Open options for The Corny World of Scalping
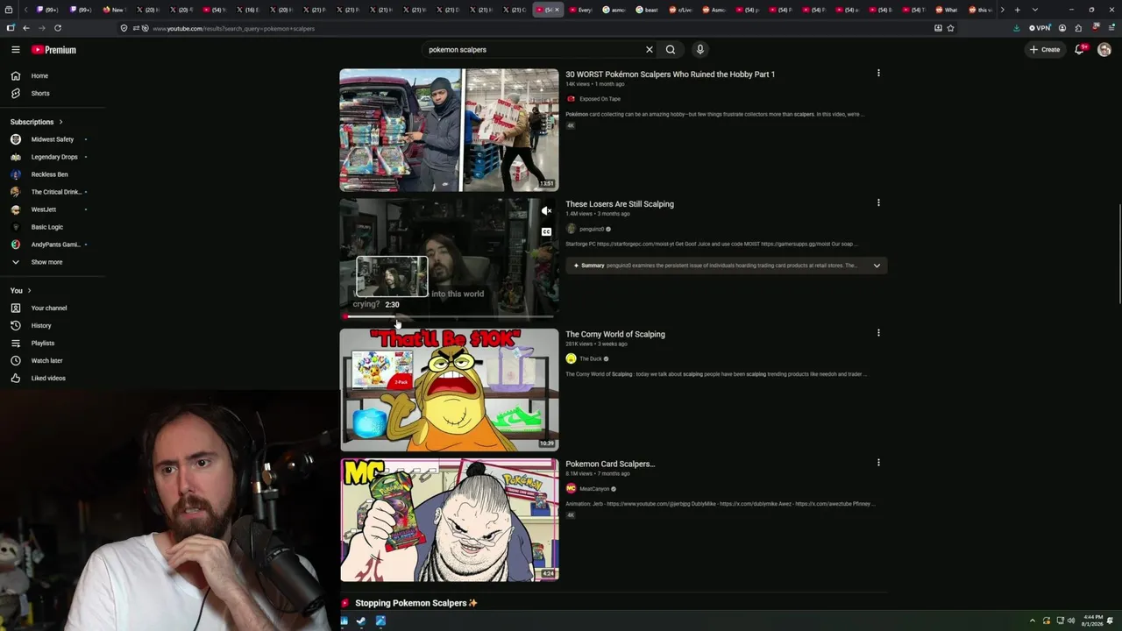Image resolution: width=1122 pixels, height=631 pixels. point(878,333)
